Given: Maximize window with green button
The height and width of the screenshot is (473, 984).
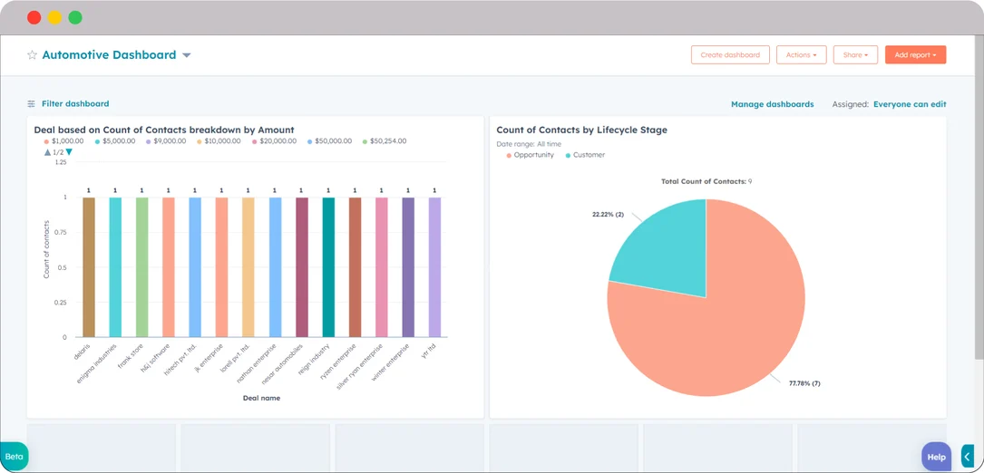Looking at the screenshot, I should tap(75, 17).
